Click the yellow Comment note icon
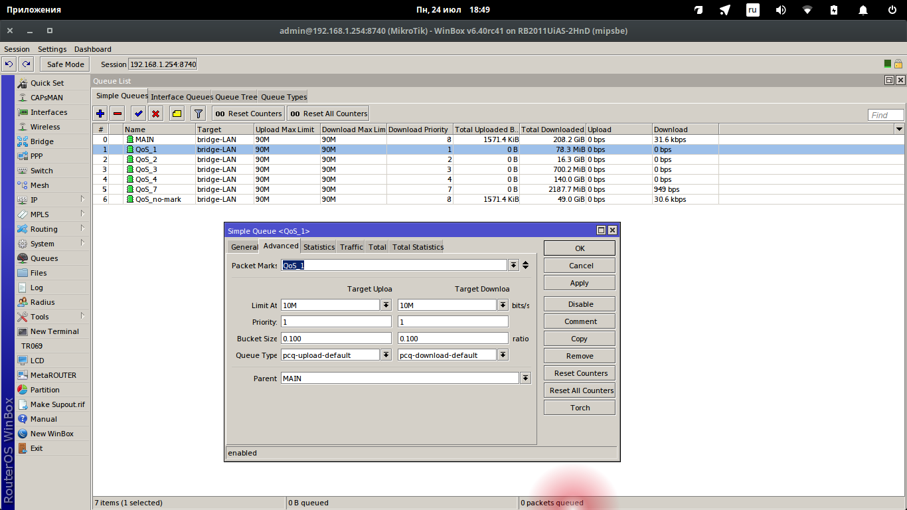Image resolution: width=907 pixels, height=510 pixels. point(177,114)
